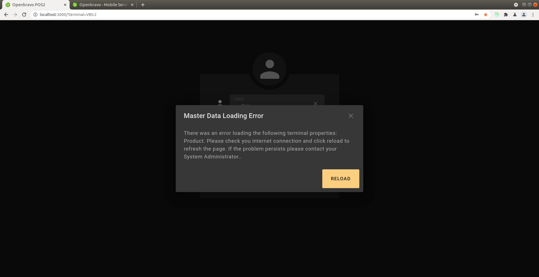Clear the User field with its X
The width and height of the screenshot is (539, 277).
316,103
